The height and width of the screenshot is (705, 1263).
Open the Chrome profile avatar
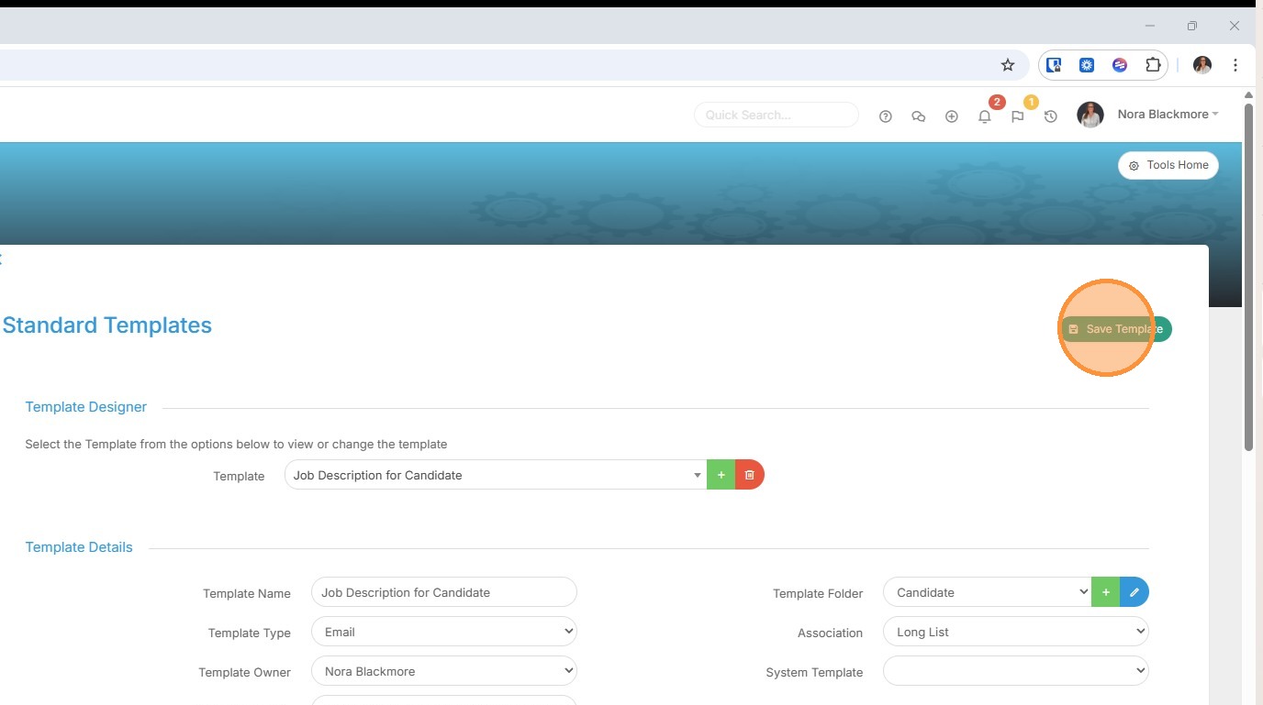(1202, 65)
